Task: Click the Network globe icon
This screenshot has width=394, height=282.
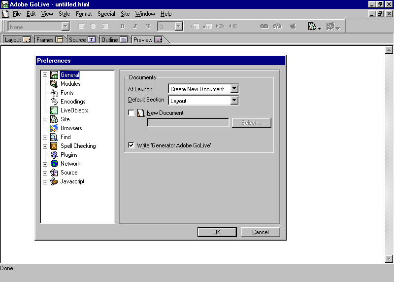Action: pos(54,164)
